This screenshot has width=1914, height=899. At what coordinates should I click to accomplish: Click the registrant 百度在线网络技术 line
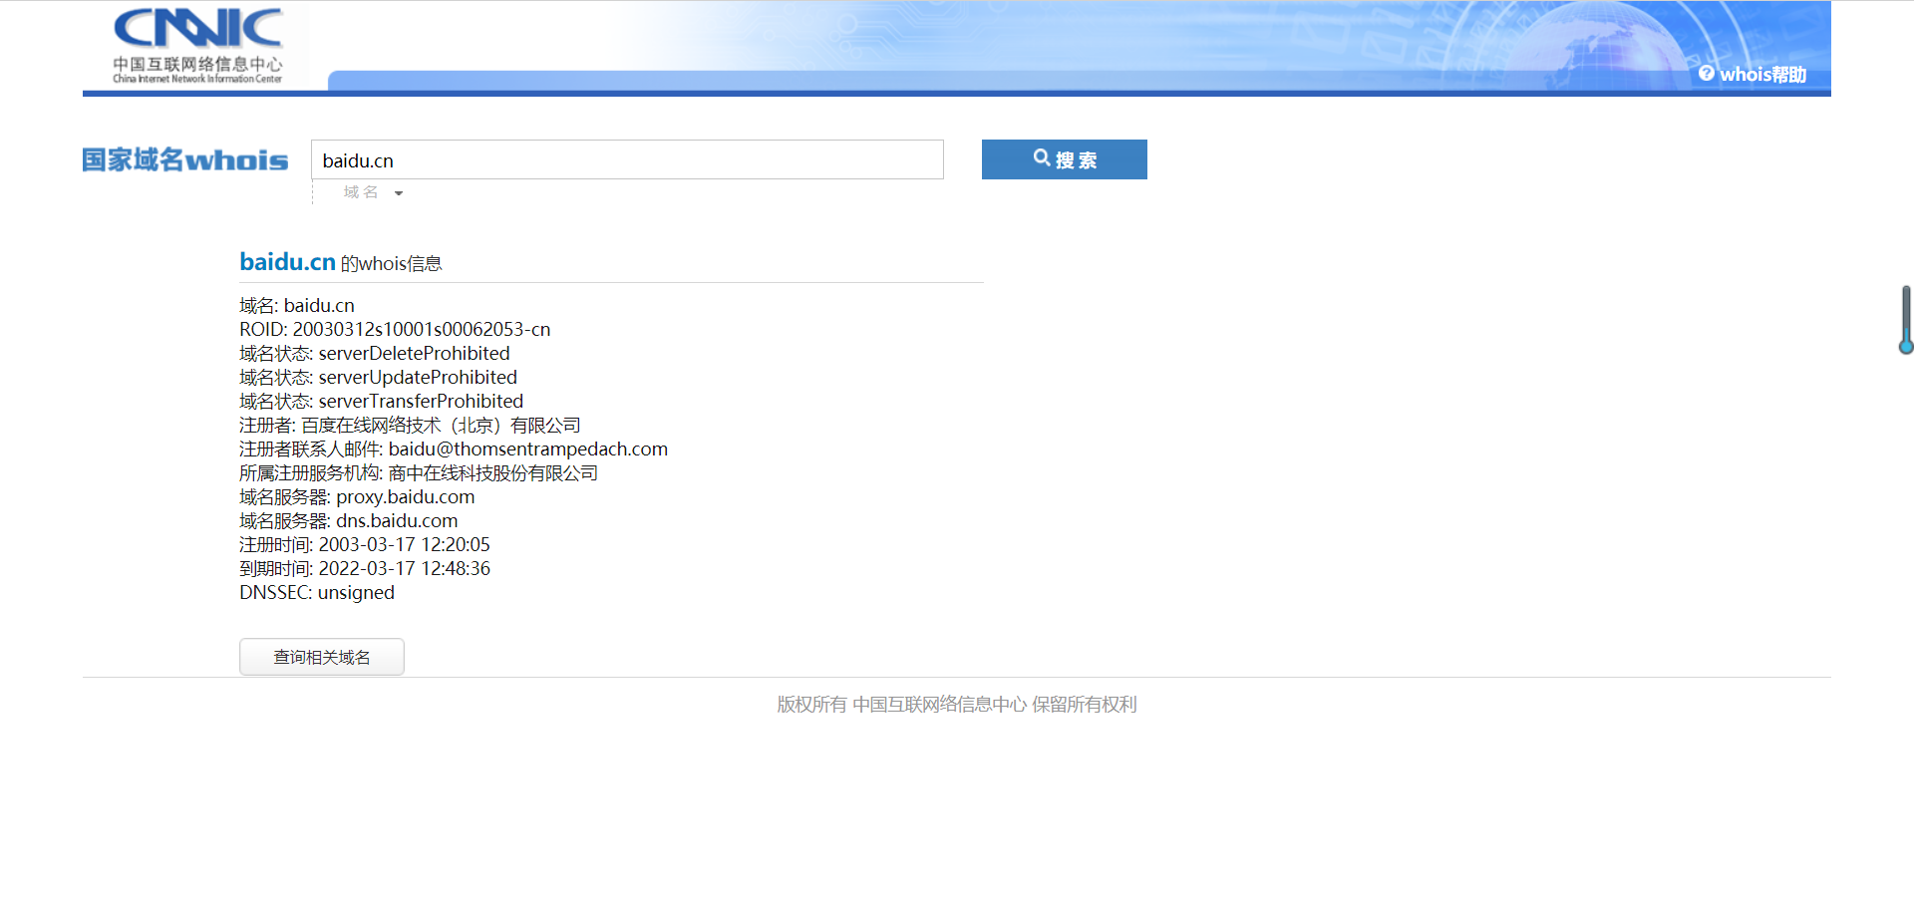(410, 426)
